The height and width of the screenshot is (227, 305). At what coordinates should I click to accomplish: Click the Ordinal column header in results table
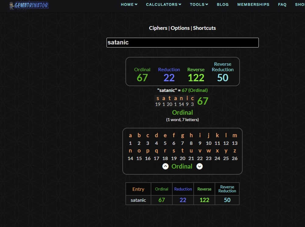[x=162, y=189]
